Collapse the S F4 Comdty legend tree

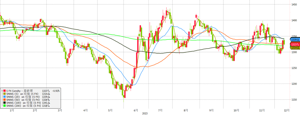point(2,91)
